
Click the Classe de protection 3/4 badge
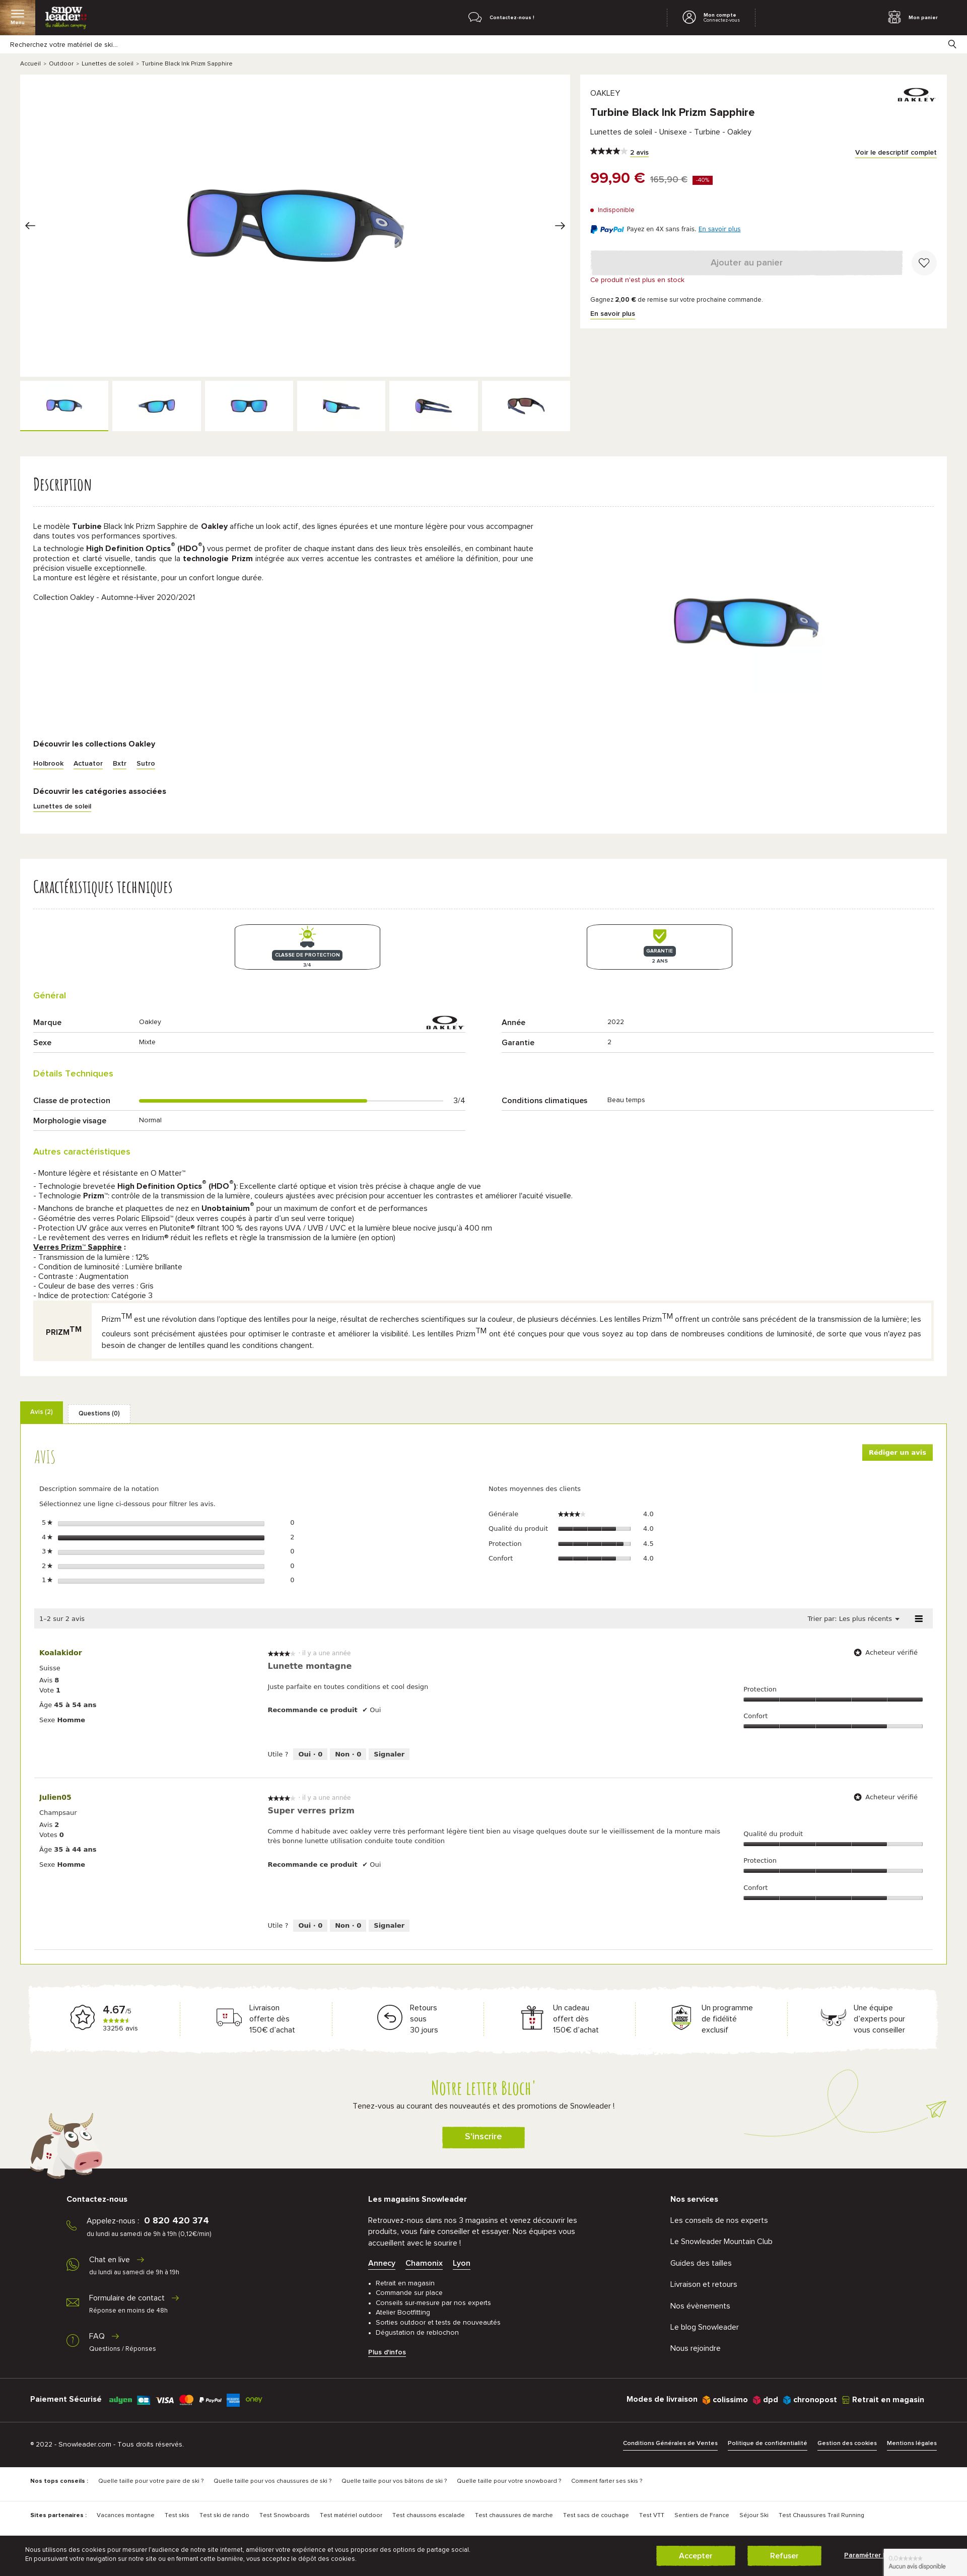tap(307, 946)
